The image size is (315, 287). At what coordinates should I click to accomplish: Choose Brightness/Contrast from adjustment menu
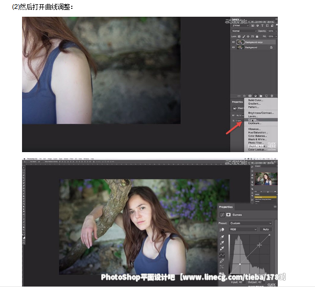261,113
